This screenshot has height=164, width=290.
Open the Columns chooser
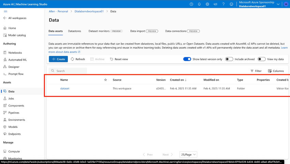(276, 71)
